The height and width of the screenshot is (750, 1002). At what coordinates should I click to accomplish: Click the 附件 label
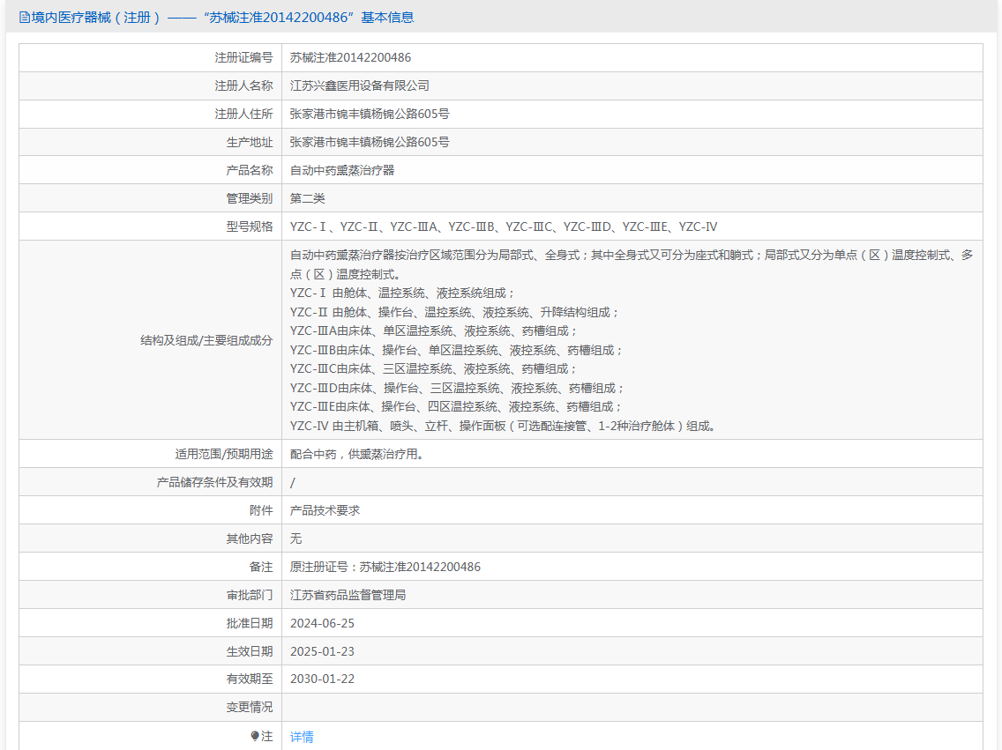261,510
